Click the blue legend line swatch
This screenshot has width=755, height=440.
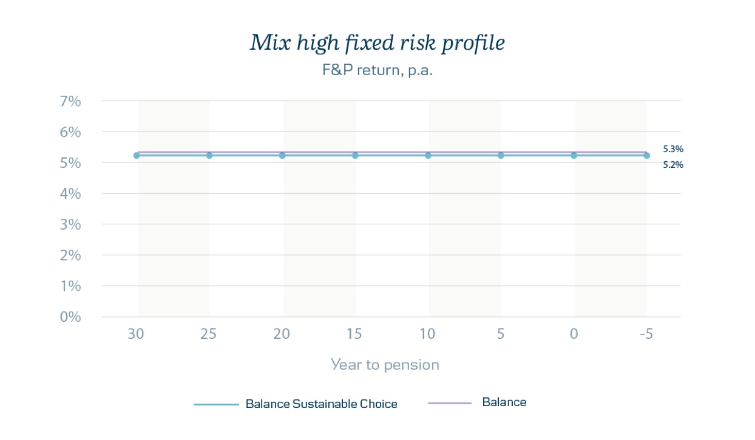216,404
